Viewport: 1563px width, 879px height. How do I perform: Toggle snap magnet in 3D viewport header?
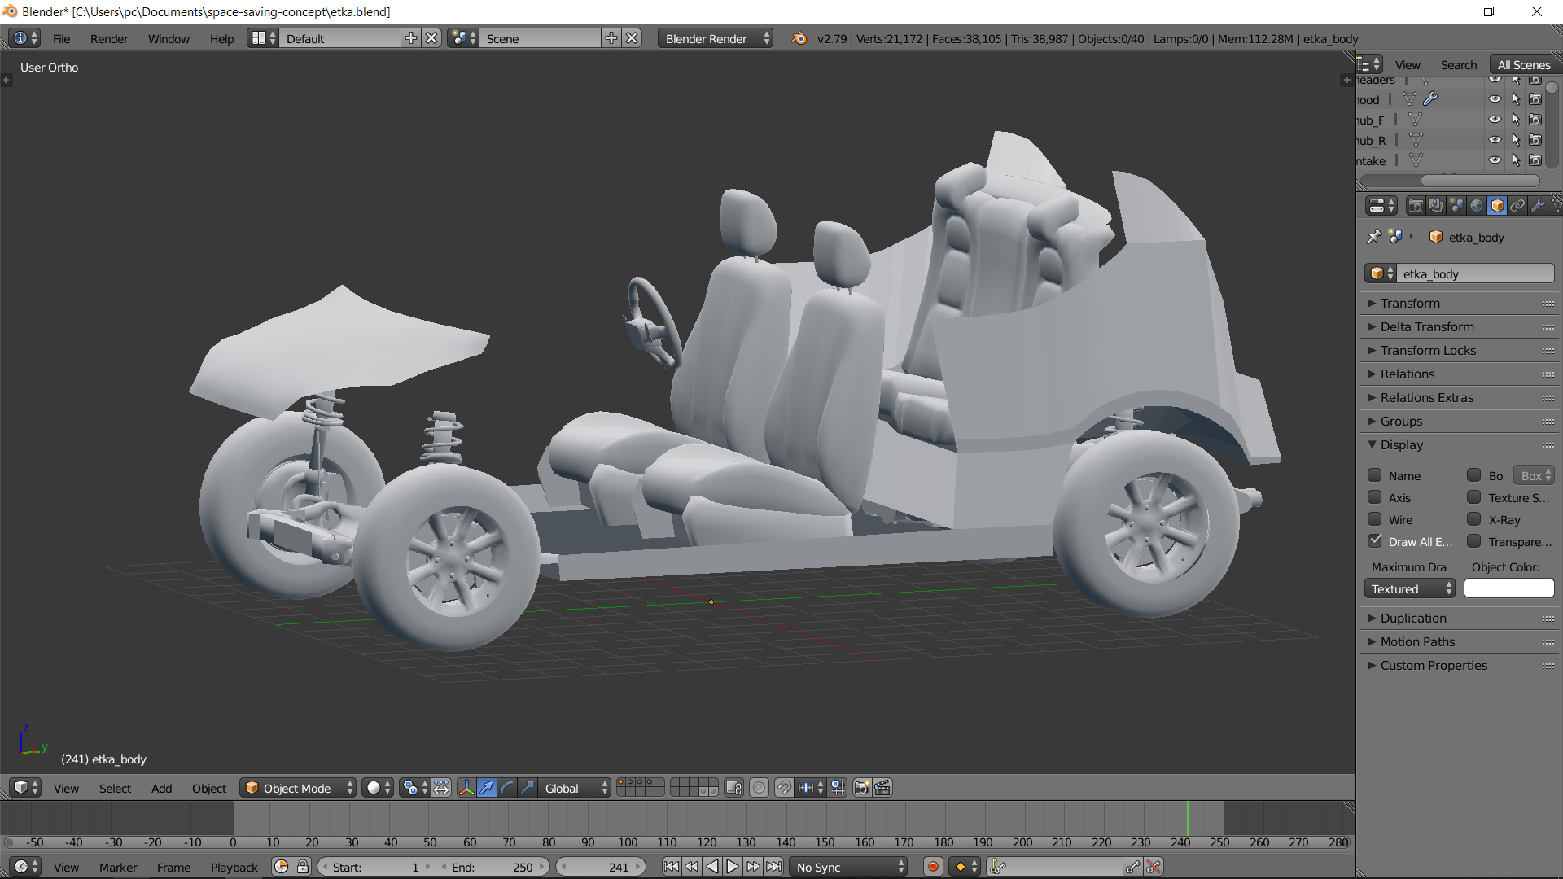coord(783,788)
